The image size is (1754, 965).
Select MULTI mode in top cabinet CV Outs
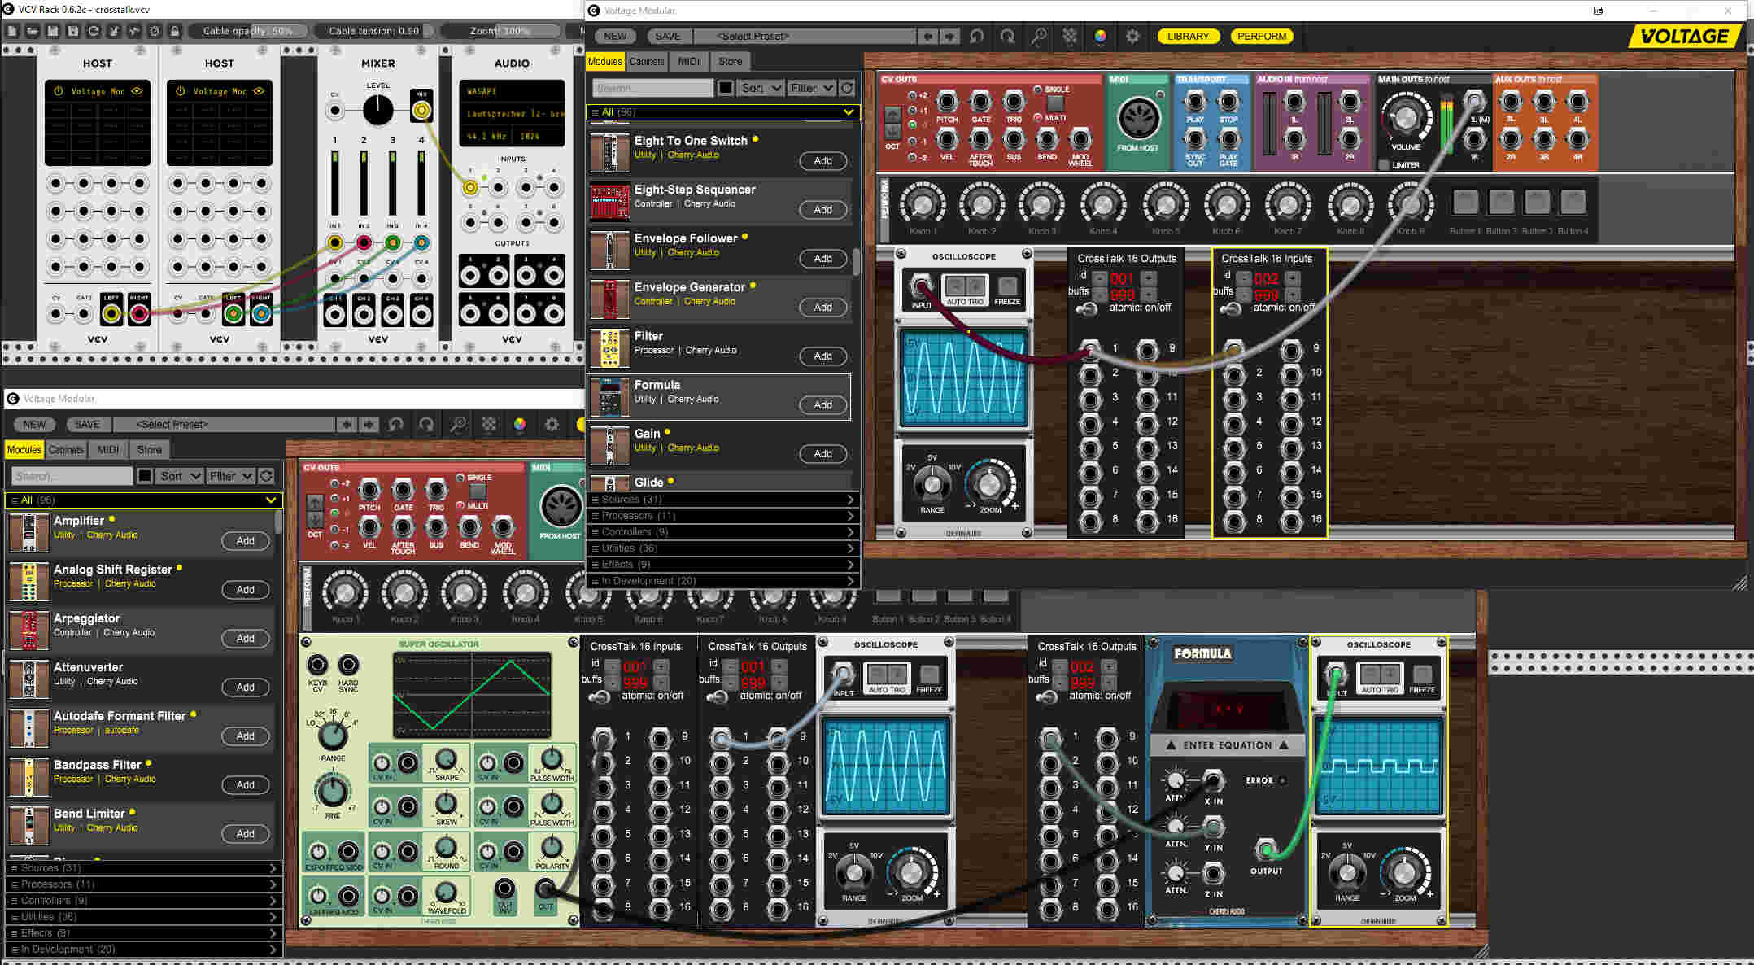[1037, 118]
